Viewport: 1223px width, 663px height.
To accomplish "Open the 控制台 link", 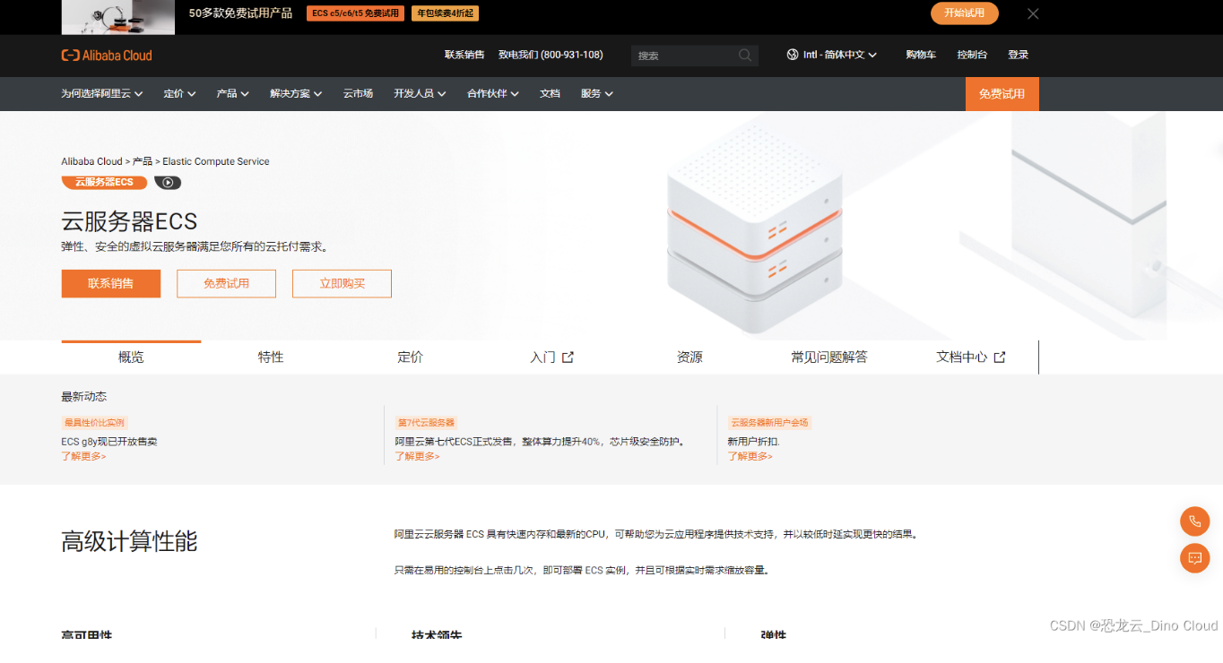I will [972, 55].
